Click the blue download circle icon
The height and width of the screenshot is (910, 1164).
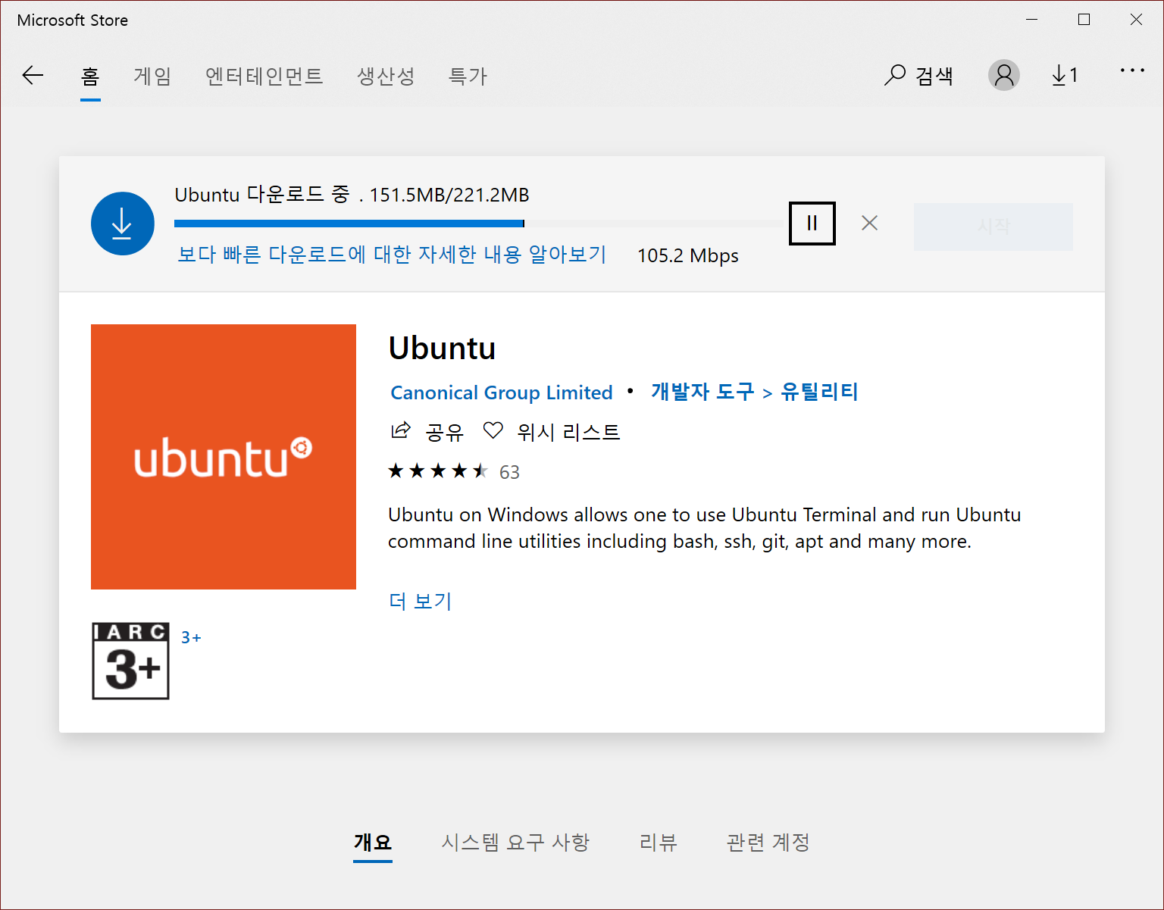(x=123, y=224)
